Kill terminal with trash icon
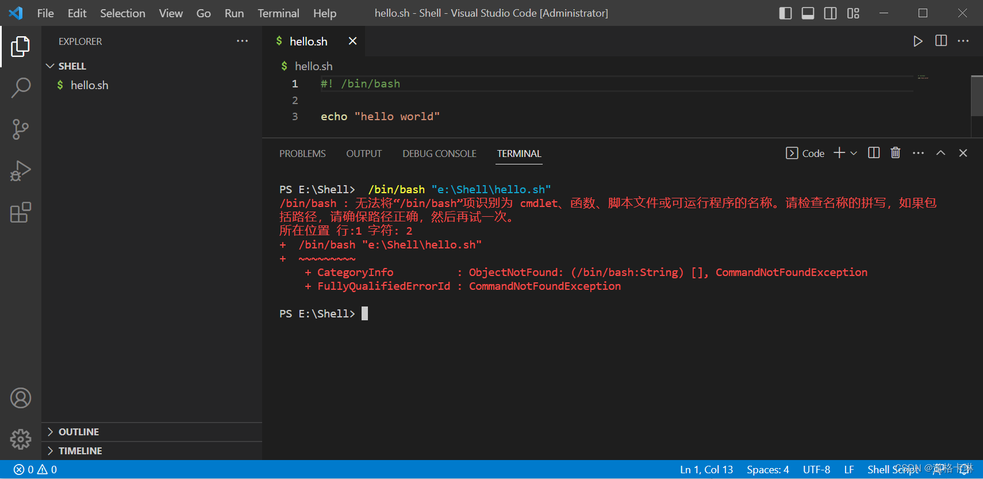 896,152
